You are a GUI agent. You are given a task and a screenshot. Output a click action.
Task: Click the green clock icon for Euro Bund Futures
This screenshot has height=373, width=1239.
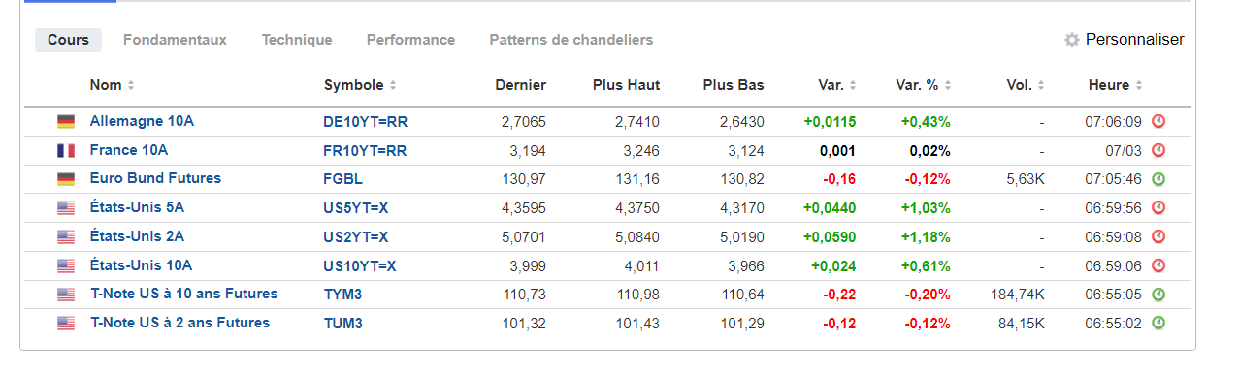[1157, 179]
